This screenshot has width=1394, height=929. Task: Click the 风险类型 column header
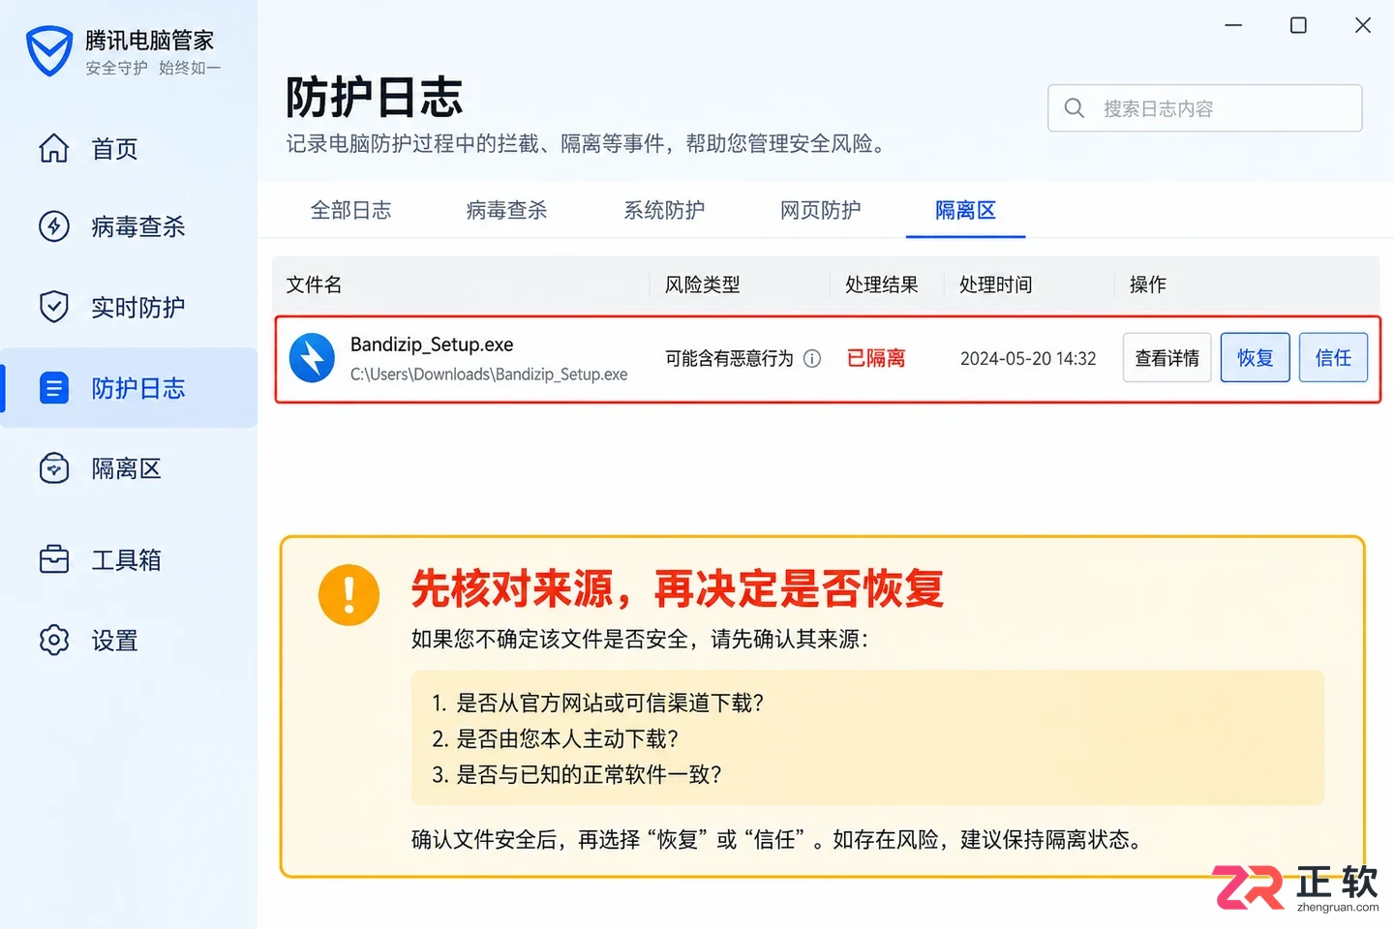pyautogui.click(x=702, y=285)
